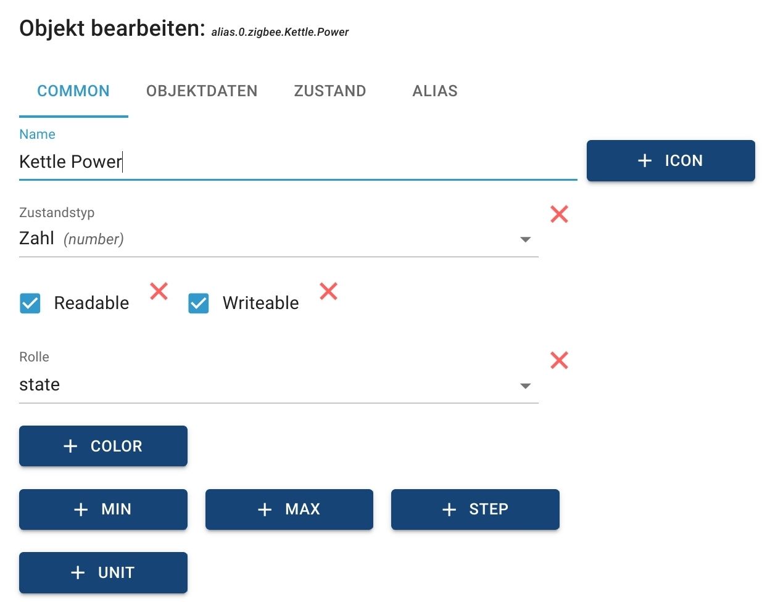Switch to the OBJEKTDATEN tab
770x602 pixels.
[x=202, y=91]
